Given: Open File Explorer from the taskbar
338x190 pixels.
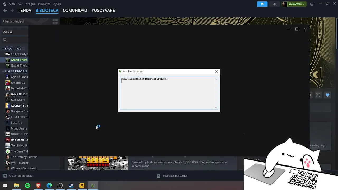Looking at the screenshot, I should [x=16, y=186].
